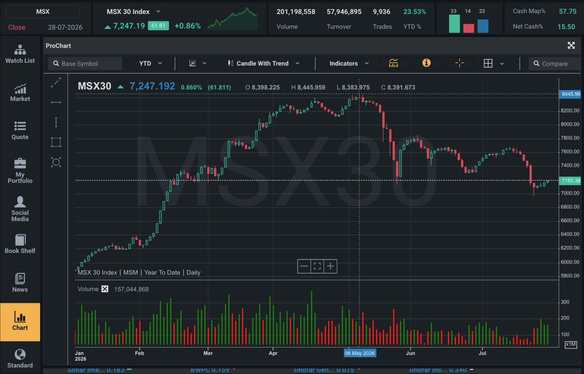Screen dimensions: 584x374
Task: Click the MSX 30 mini sparkline chart
Action: pos(233,18)
